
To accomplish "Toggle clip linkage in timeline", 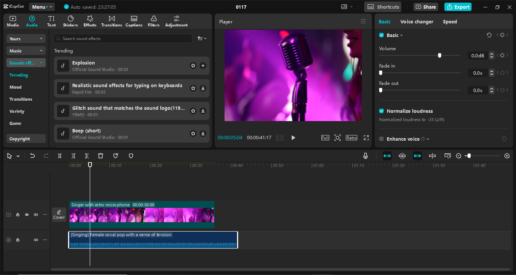I will [417, 156].
